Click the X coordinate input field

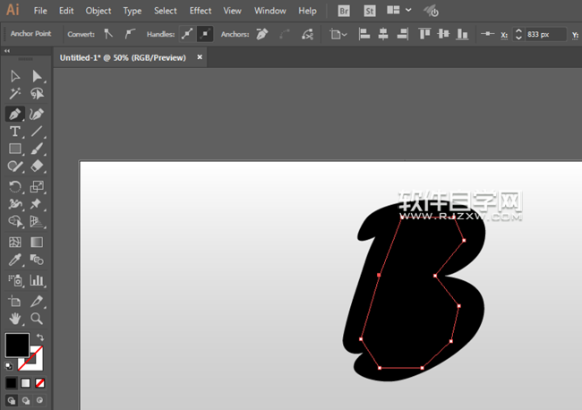[x=545, y=34]
